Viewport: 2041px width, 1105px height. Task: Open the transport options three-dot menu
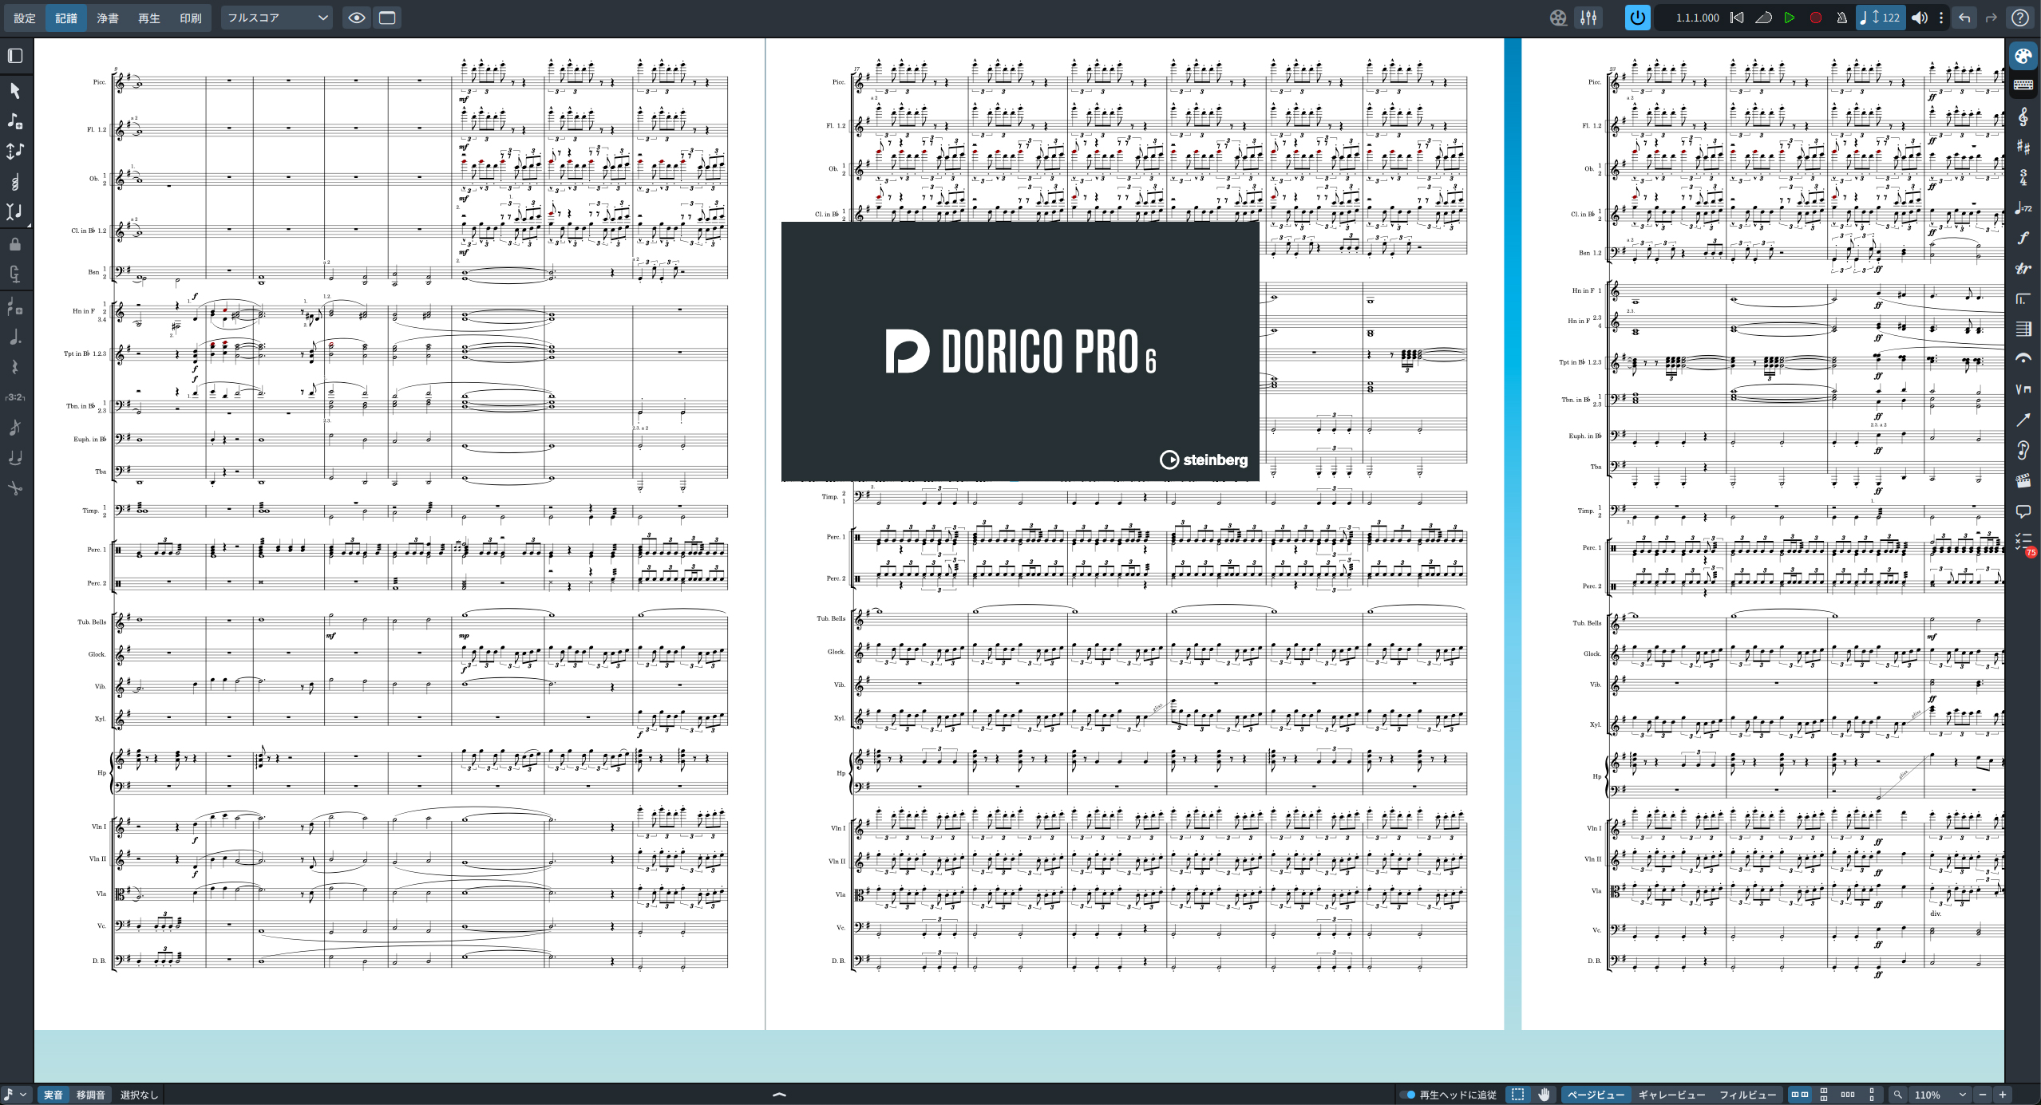pyautogui.click(x=1941, y=18)
